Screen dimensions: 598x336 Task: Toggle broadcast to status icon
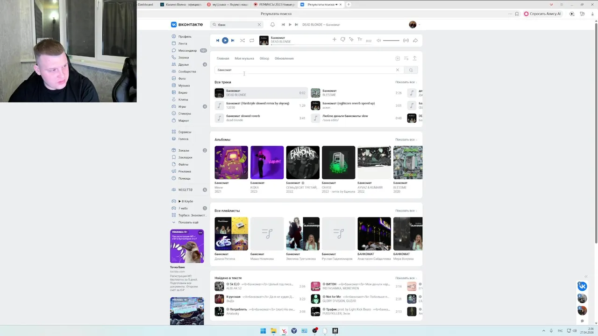tap(406, 41)
